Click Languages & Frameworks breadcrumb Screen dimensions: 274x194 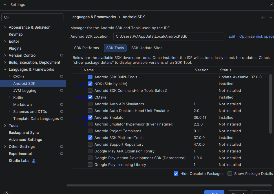pyautogui.click(x=93, y=17)
